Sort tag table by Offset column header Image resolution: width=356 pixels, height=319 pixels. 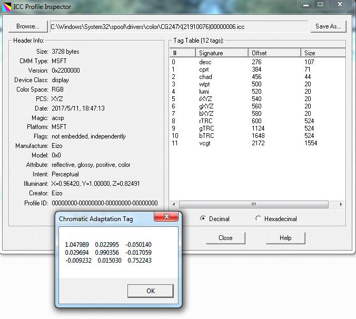pyautogui.click(x=274, y=53)
